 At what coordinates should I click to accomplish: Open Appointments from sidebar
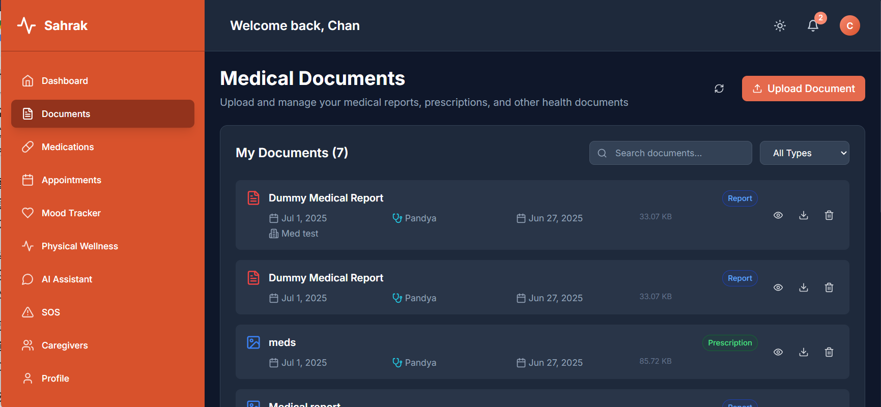103,180
